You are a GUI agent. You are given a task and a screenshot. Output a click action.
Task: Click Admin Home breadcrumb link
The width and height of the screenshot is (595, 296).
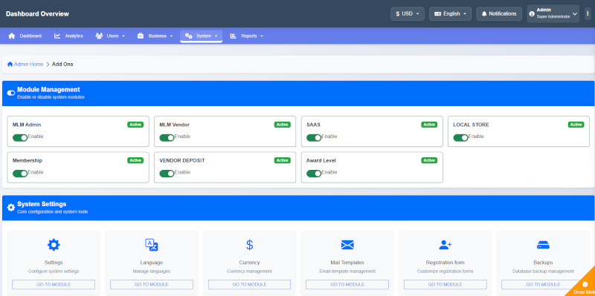[x=28, y=65]
